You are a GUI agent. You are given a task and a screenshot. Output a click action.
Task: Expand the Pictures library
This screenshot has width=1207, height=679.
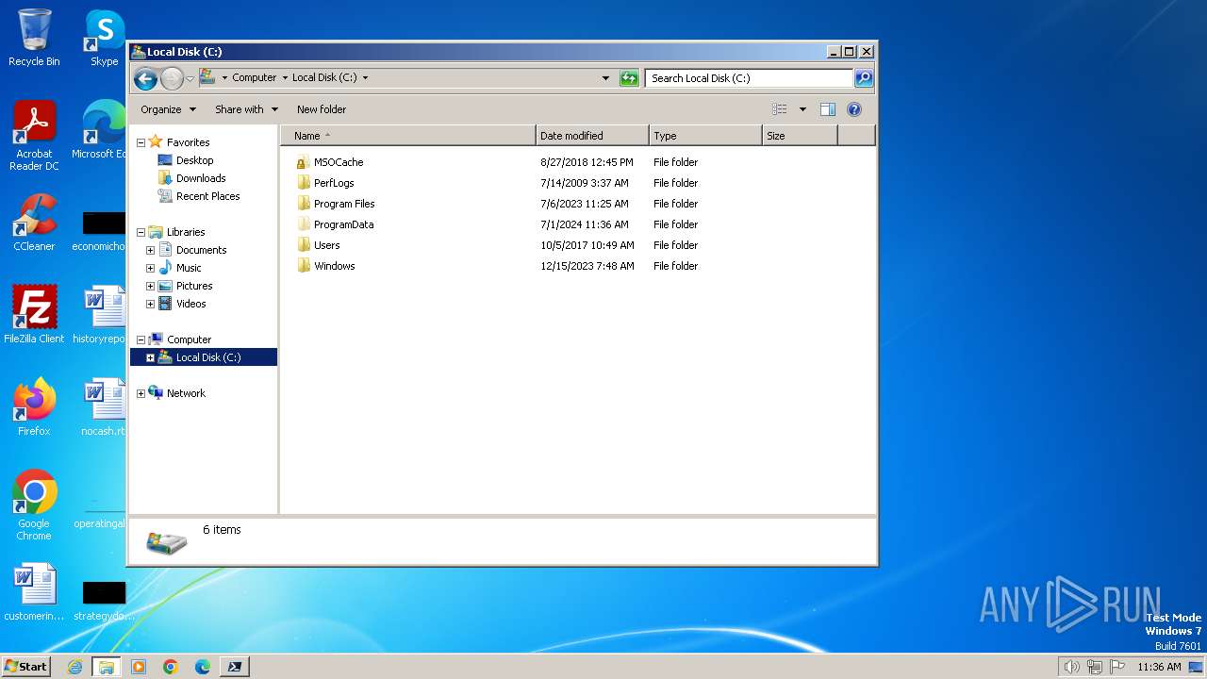pos(150,286)
